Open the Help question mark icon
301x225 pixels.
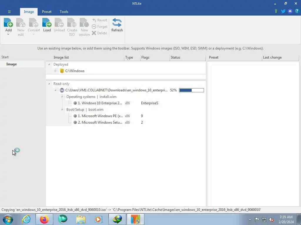pos(297,11)
